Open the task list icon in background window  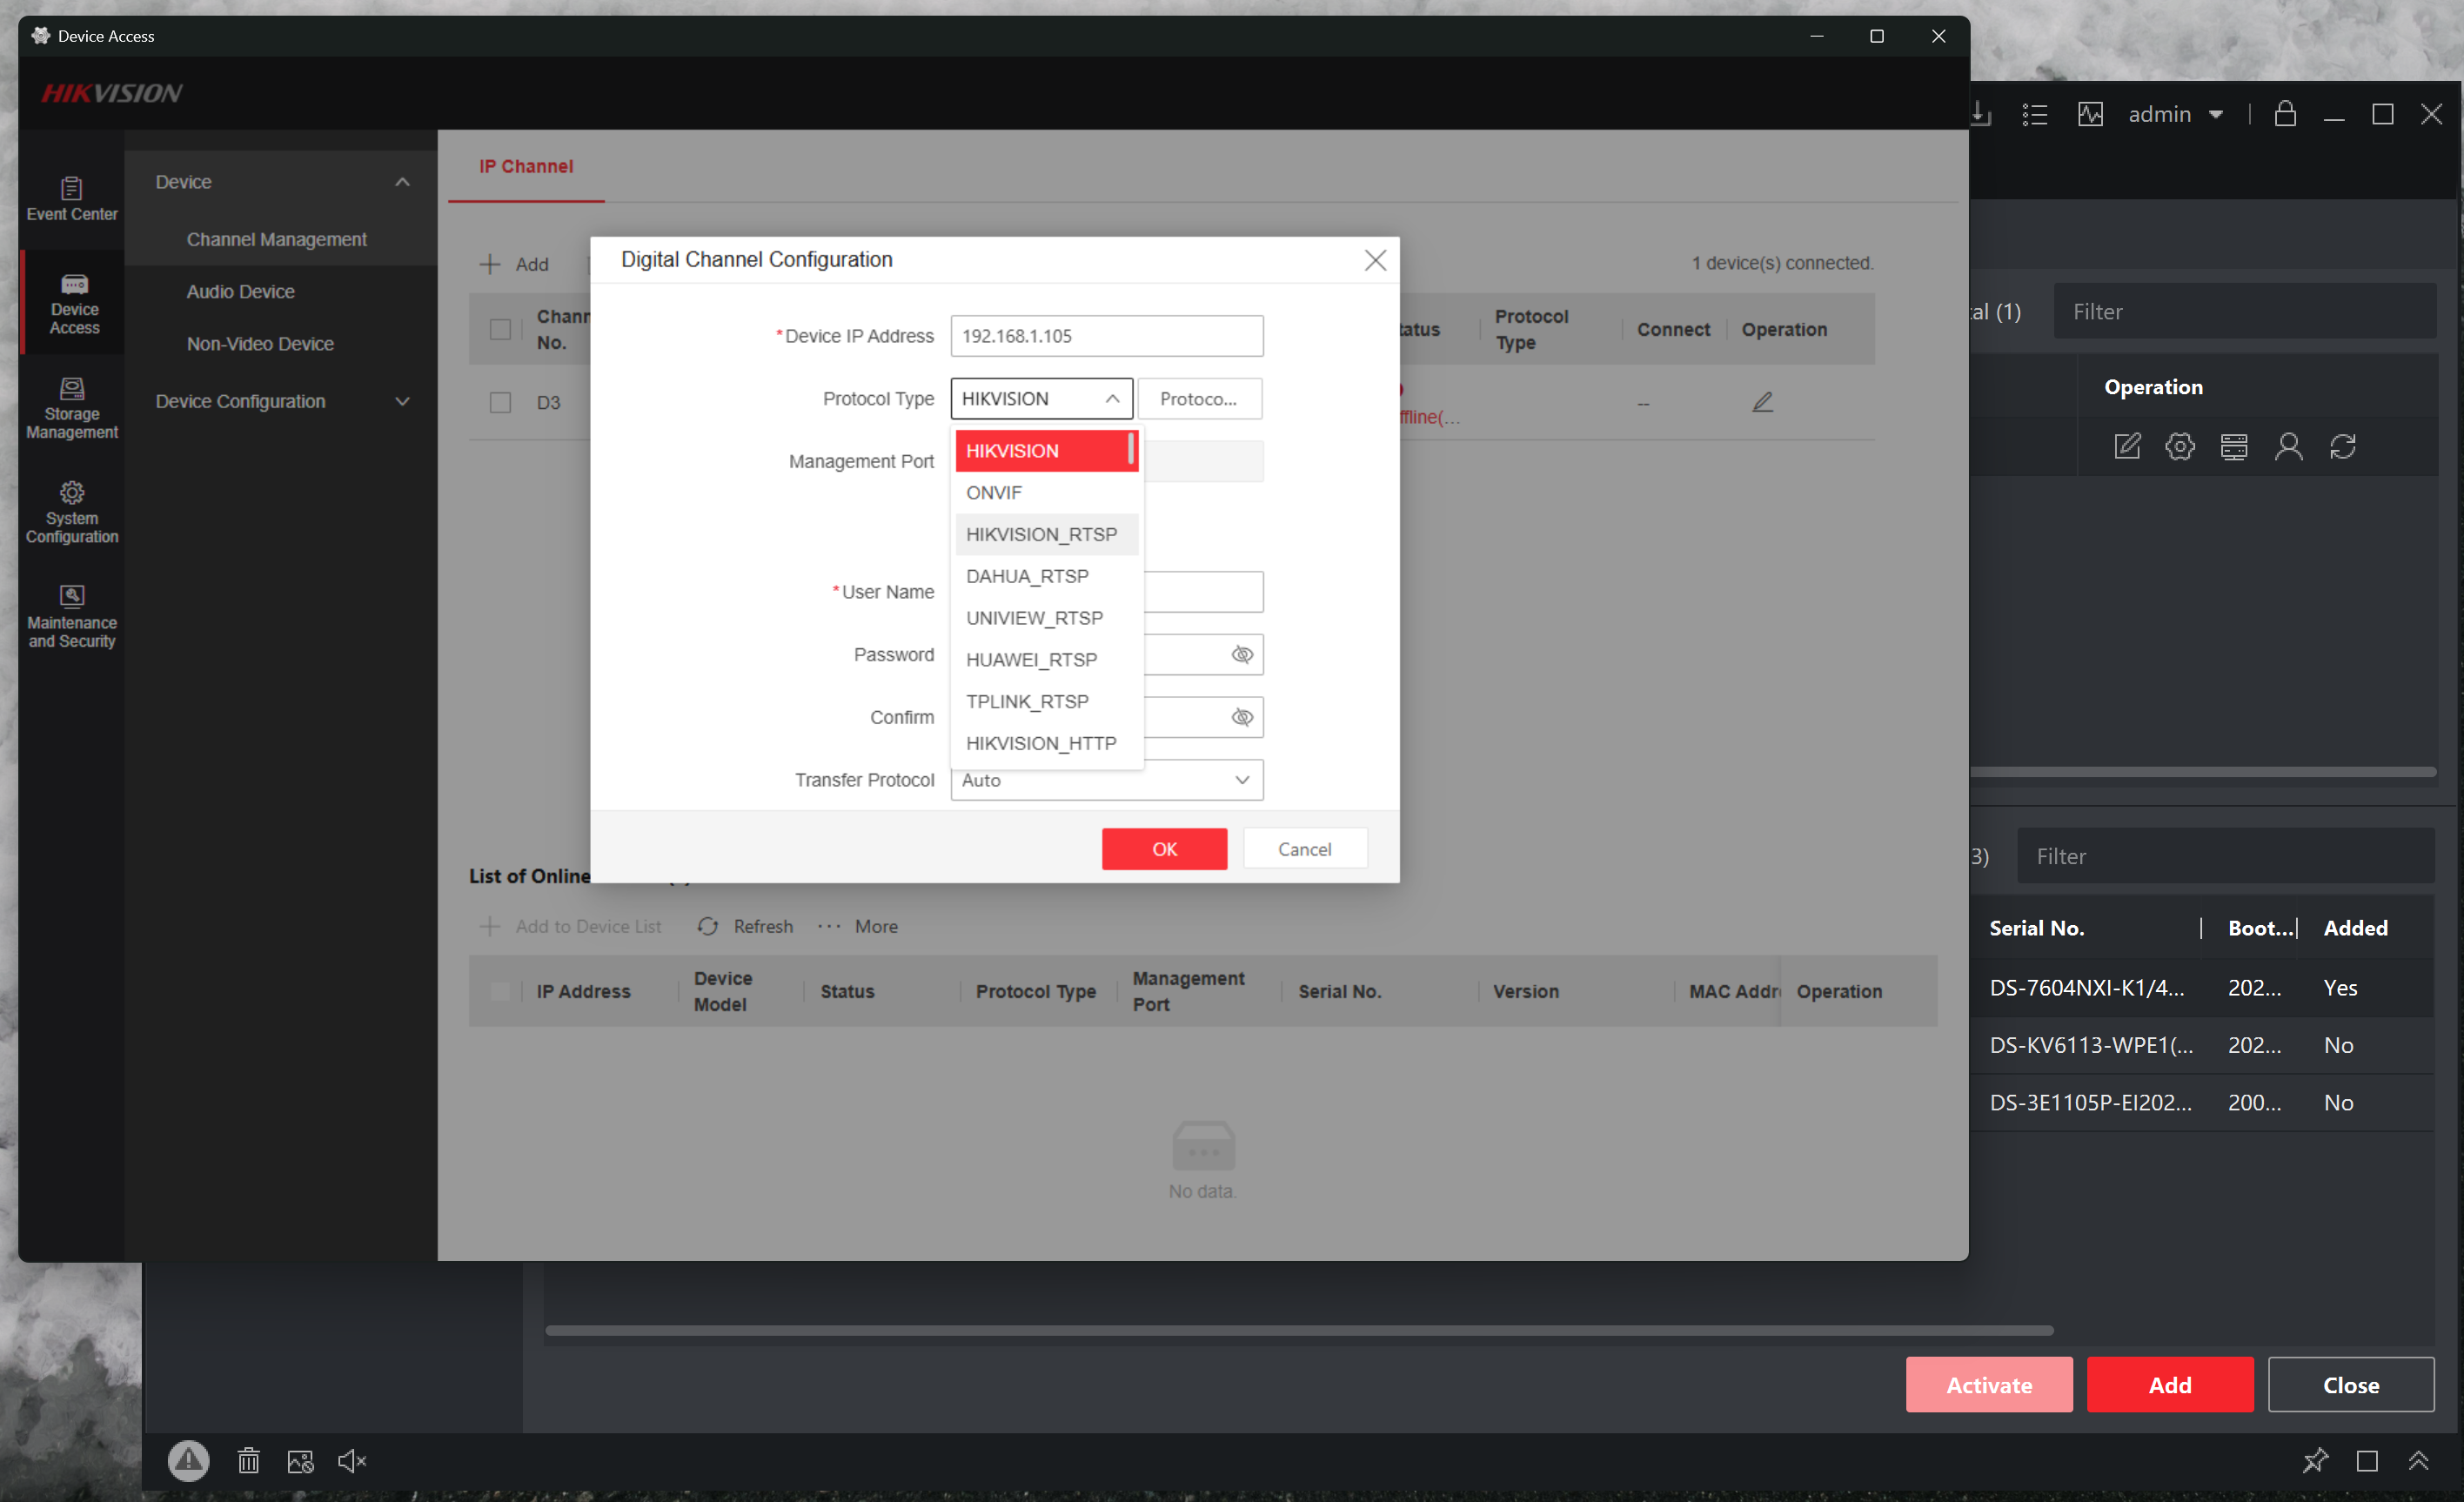[2034, 114]
